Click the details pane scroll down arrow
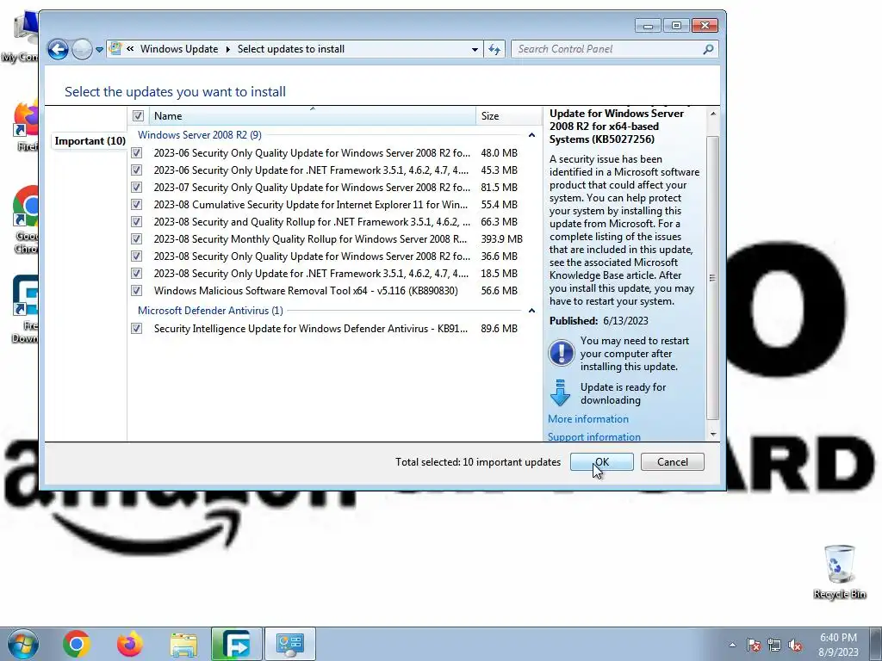882x661 pixels. tap(712, 434)
